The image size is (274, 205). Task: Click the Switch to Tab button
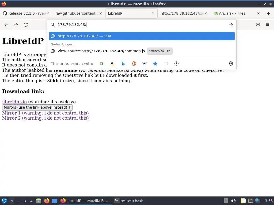[x=160, y=51]
